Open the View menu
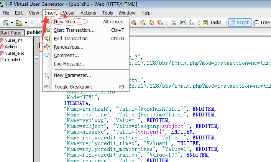Screen dimensions: 271x162 point(34,13)
